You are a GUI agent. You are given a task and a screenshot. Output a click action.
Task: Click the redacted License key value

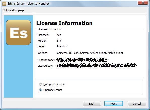(x=97, y=65)
